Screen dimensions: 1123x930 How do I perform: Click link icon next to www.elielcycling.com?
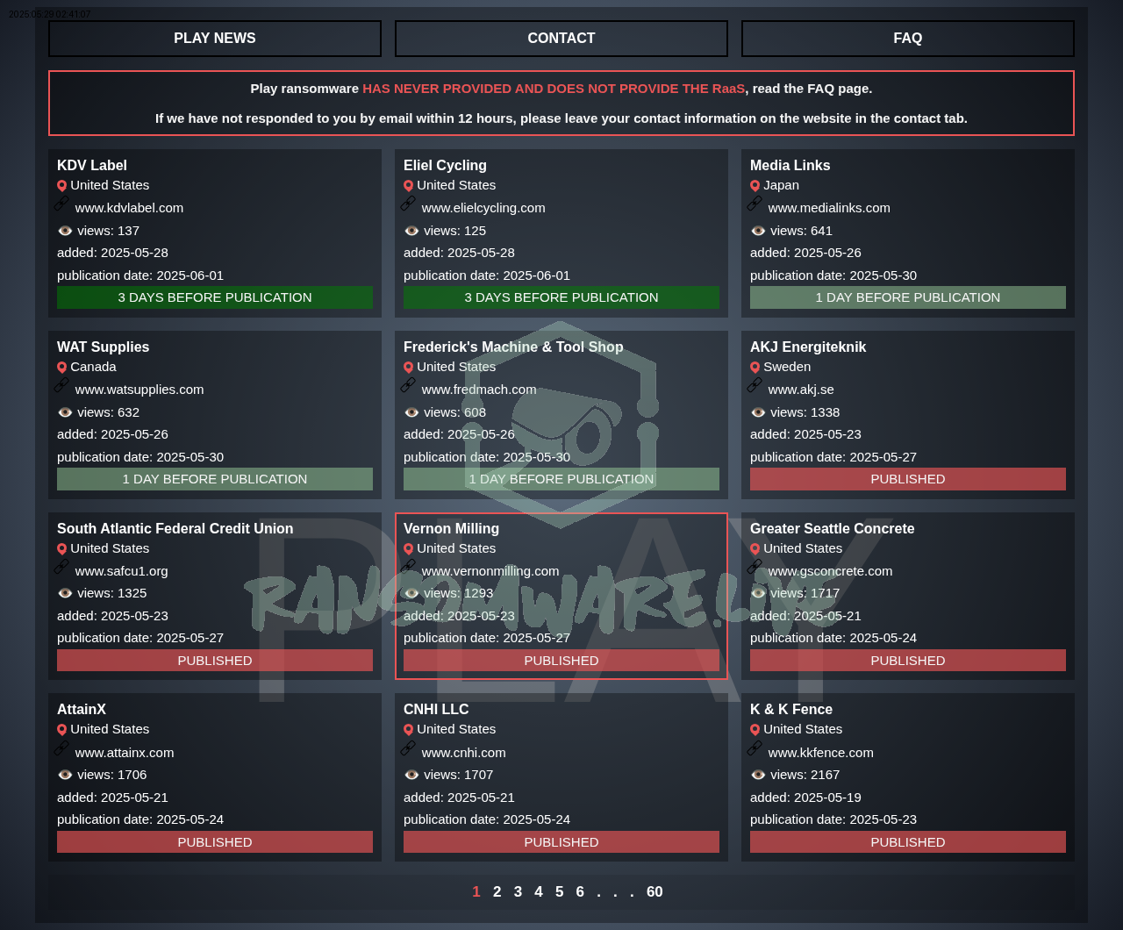[408, 204]
